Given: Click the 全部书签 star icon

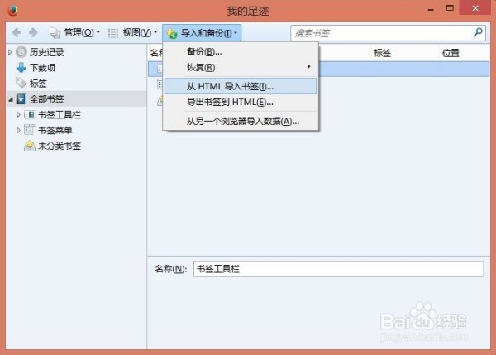Looking at the screenshot, I should [21, 98].
